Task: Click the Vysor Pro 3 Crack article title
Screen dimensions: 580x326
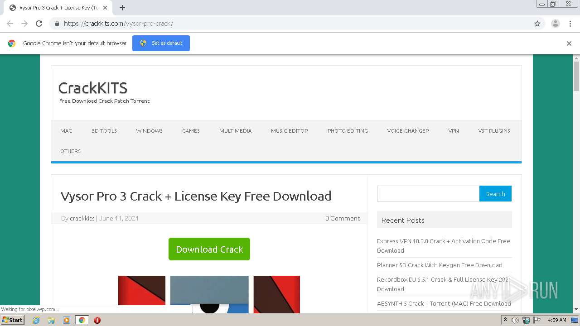Action: [x=196, y=196]
